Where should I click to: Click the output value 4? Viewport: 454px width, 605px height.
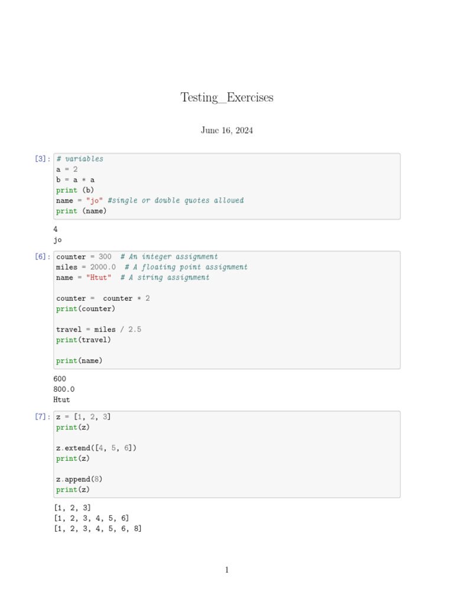[x=56, y=229]
